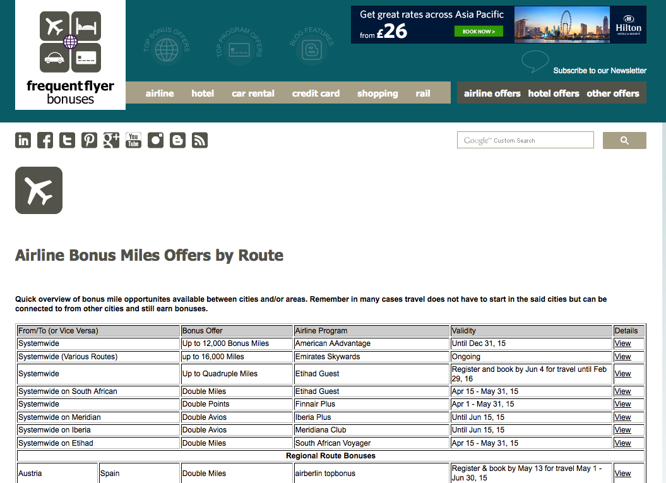Select the 'Until Dec 31, 15' validity cell
666x483 pixels.
532,343
